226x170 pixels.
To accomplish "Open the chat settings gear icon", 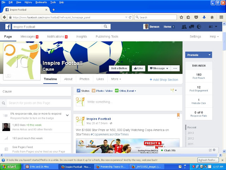I will [214, 150].
